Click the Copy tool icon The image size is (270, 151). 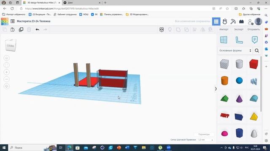(x=5, y=30)
